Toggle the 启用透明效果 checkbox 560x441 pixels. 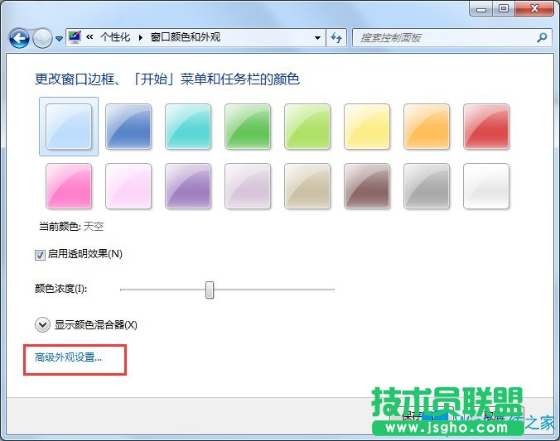[x=40, y=255]
